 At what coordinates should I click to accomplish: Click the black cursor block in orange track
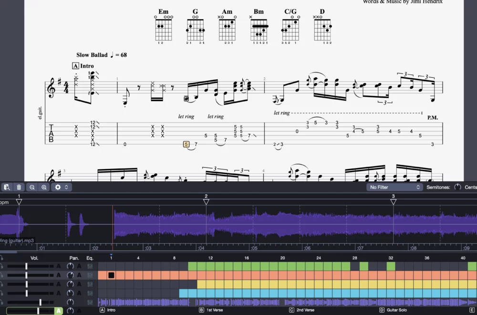[x=111, y=275]
